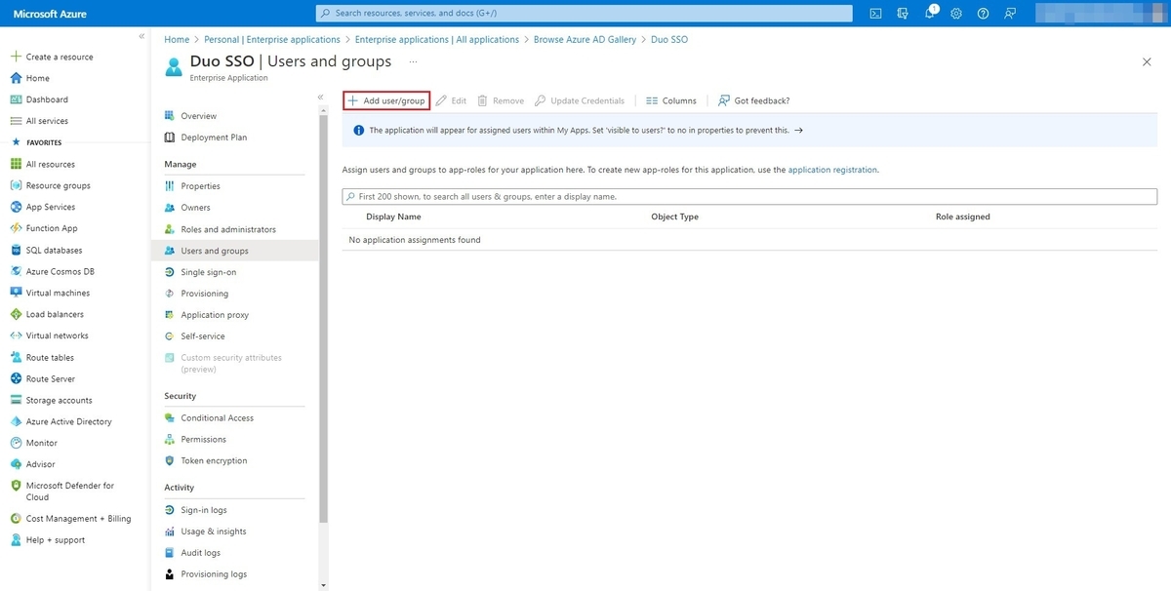Open Conditional Access under Security
The width and height of the screenshot is (1171, 591).
pos(217,418)
